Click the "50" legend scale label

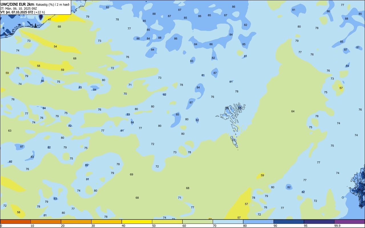[x=154, y=226]
